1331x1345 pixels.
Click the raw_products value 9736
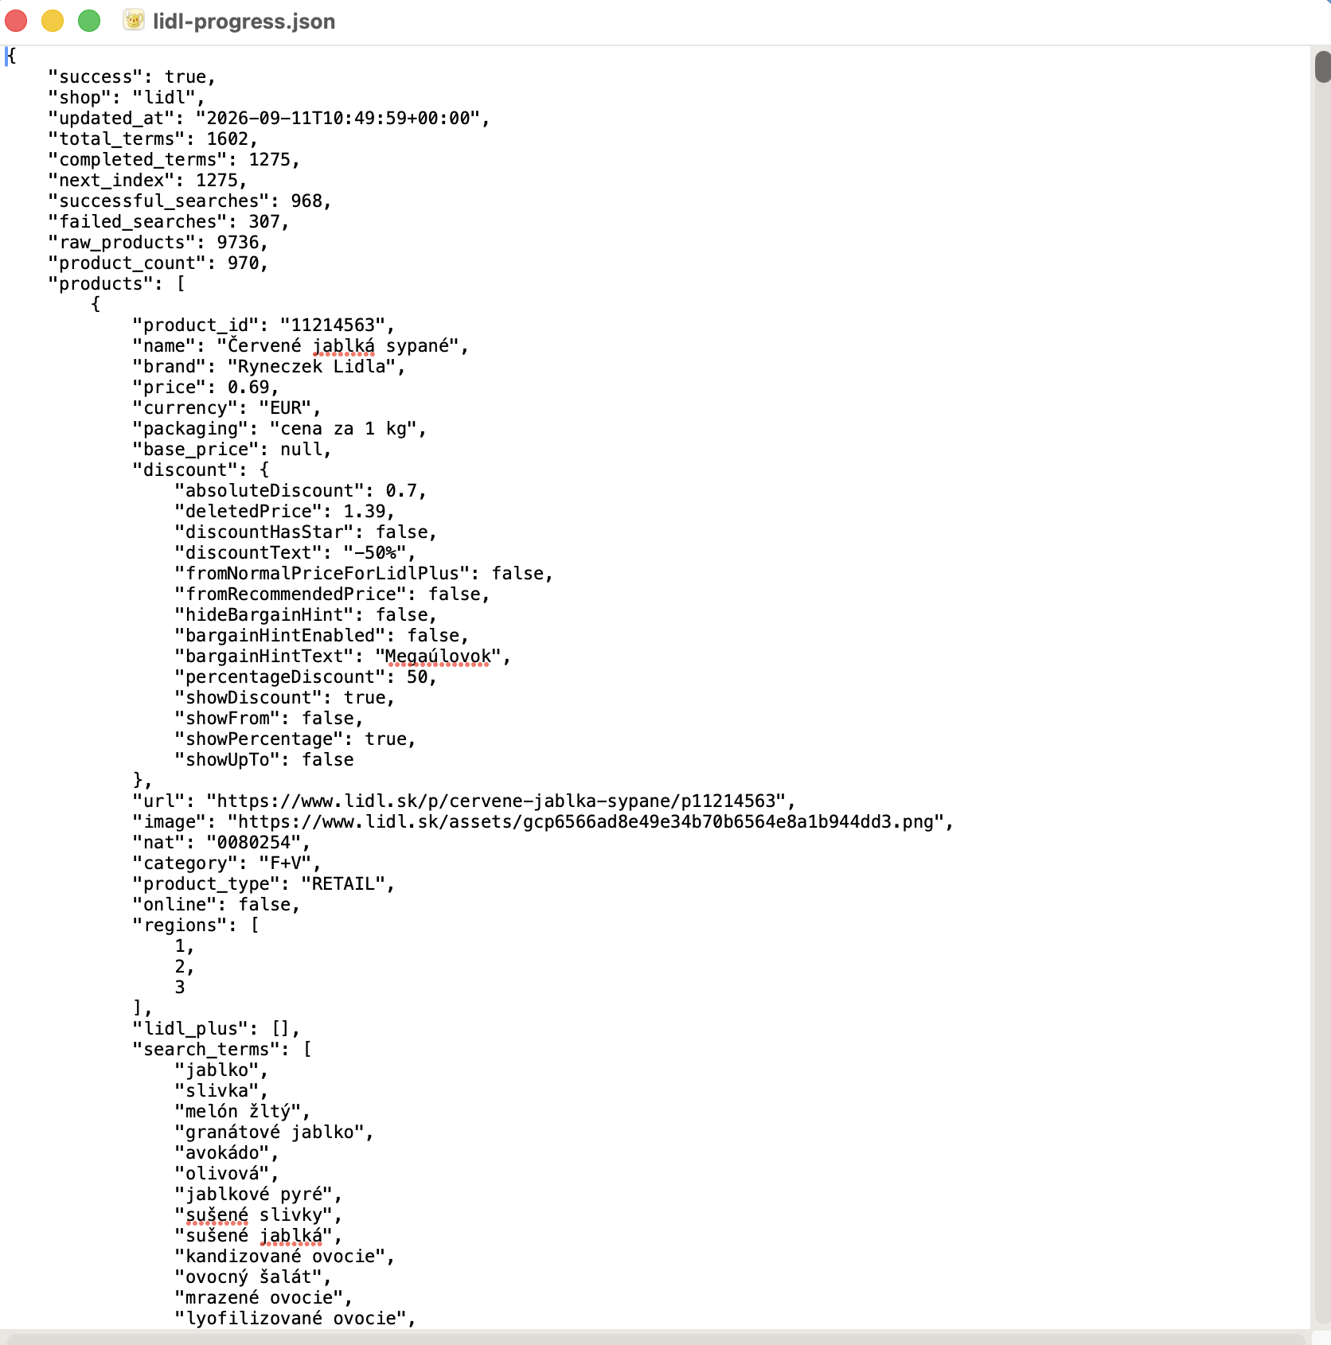click(x=238, y=243)
